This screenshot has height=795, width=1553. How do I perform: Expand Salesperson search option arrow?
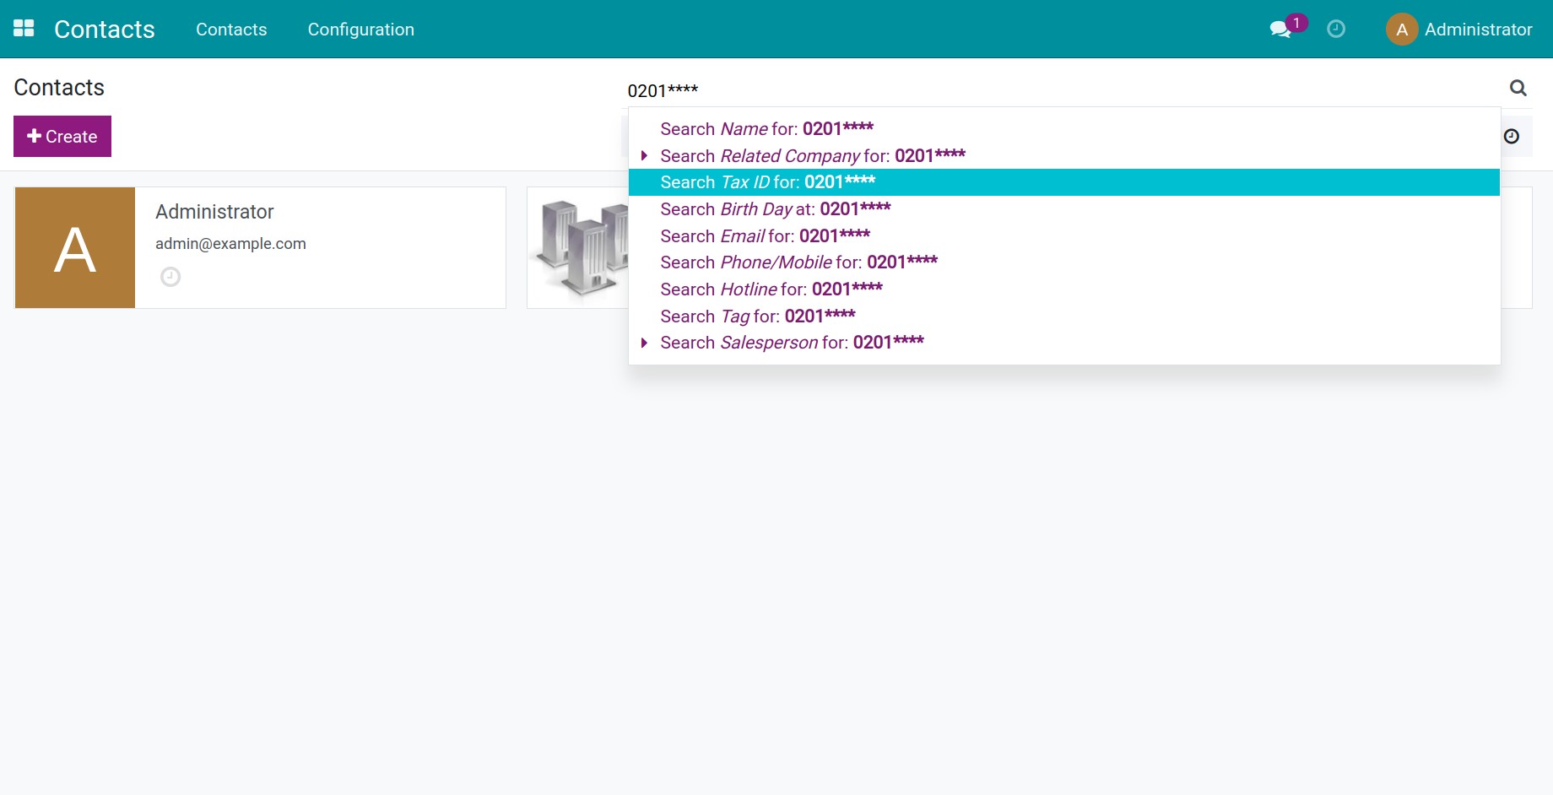click(644, 343)
